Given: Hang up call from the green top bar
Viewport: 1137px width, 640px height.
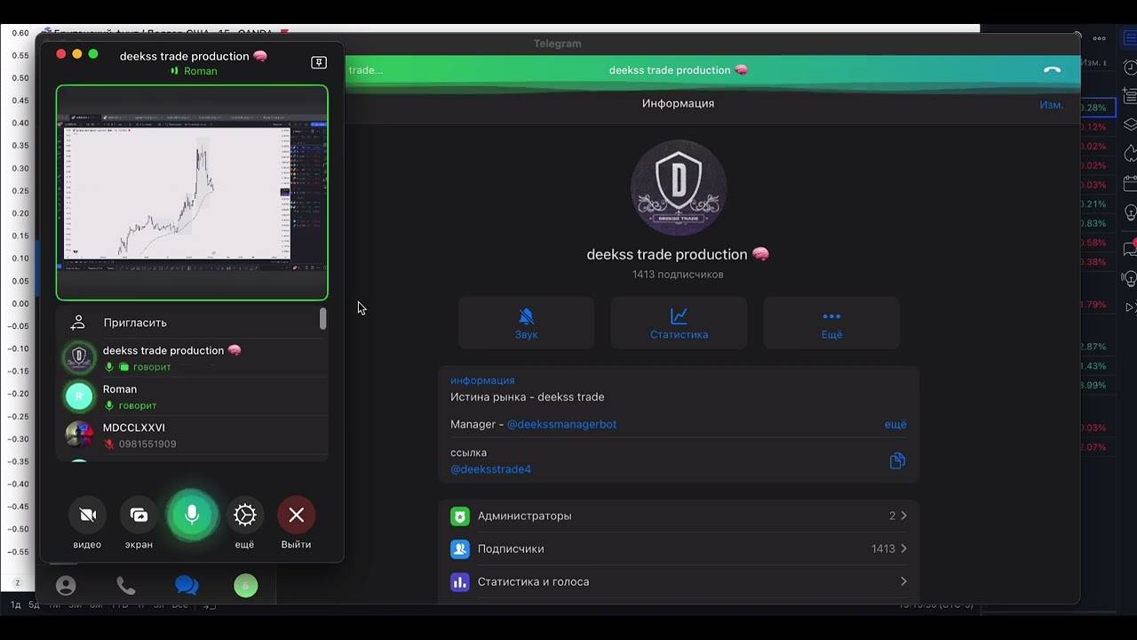Looking at the screenshot, I should coord(1052,70).
